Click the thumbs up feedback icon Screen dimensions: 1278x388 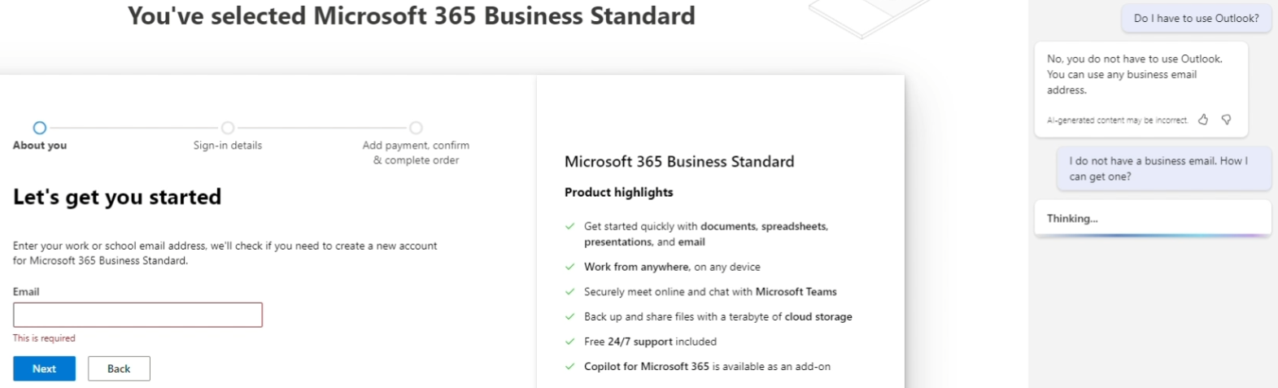(x=1203, y=120)
